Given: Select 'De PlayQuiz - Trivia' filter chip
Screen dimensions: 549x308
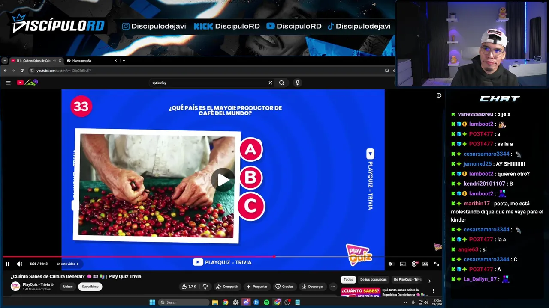Looking at the screenshot, I should click(x=408, y=280).
